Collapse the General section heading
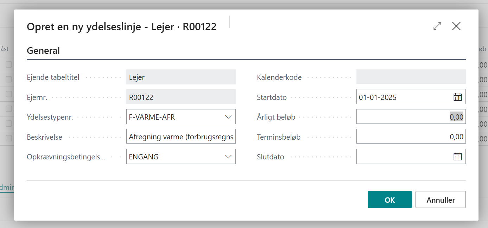 pos(43,51)
